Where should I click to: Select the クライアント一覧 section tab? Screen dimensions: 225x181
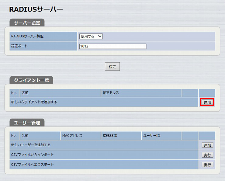(31, 80)
